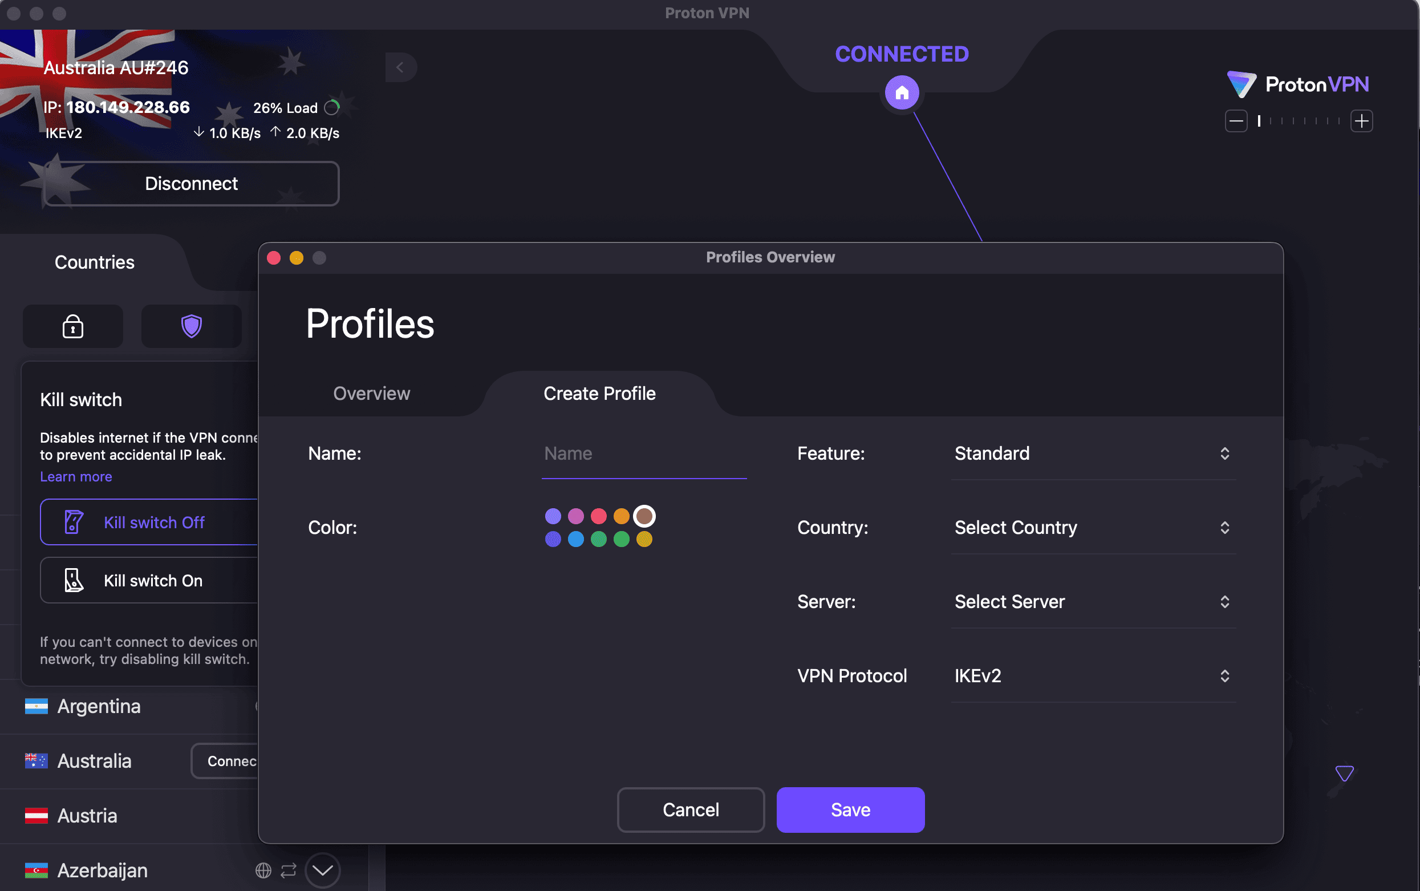Open the kill switch Learn more link
The height and width of the screenshot is (891, 1420).
click(75, 476)
